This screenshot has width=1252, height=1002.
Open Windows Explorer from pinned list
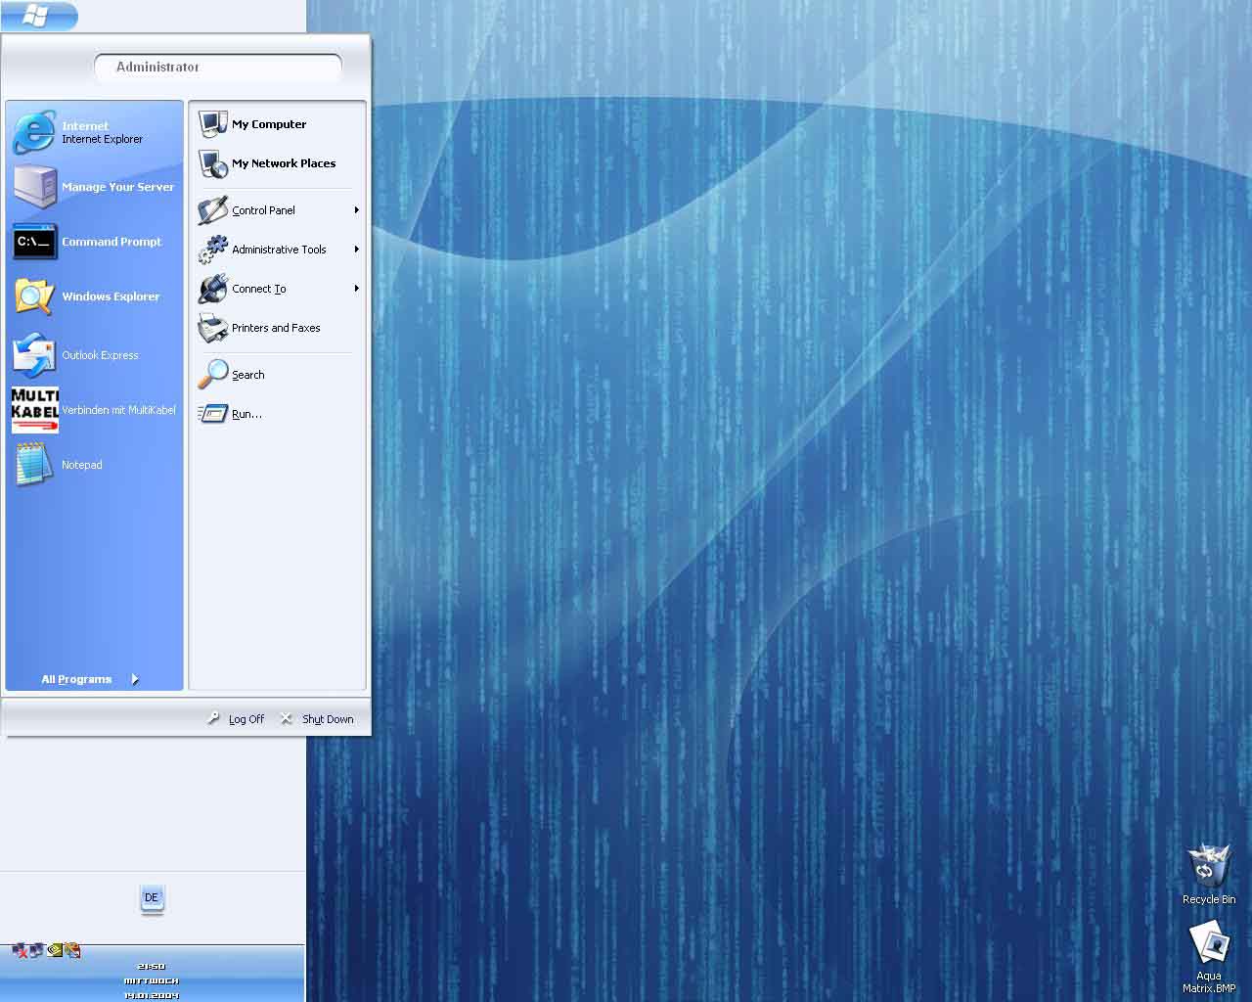click(x=95, y=296)
